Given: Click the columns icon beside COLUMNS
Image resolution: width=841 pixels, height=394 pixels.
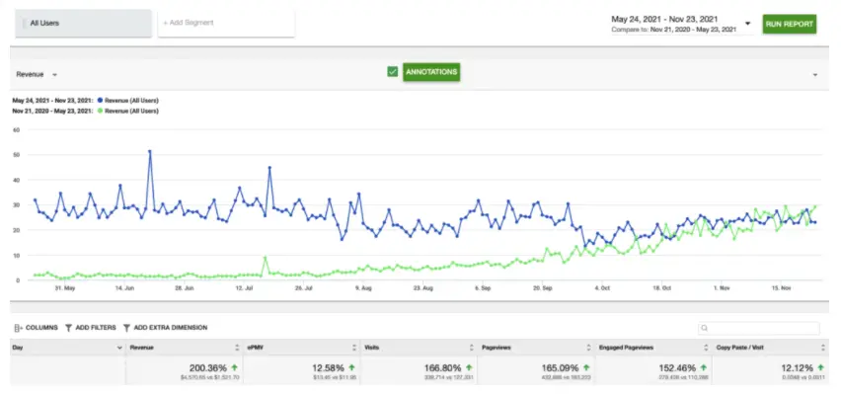Looking at the screenshot, I should [x=18, y=328].
